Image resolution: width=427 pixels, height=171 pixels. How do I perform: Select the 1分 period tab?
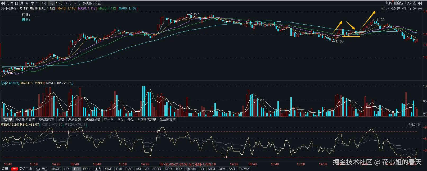(44, 3)
